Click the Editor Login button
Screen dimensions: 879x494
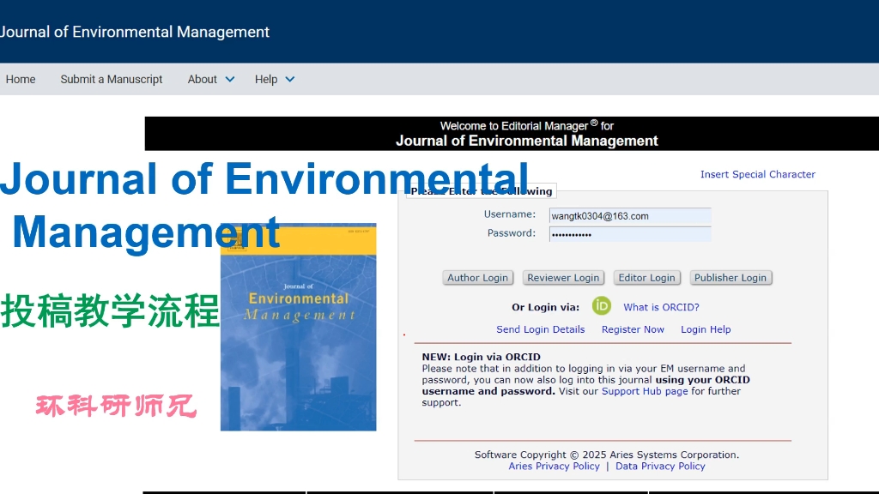pyautogui.click(x=647, y=278)
